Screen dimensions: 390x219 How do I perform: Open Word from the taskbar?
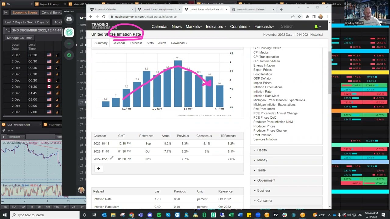[x=240, y=215]
